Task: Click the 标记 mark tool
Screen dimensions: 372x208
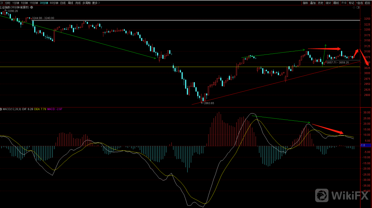Action: (x=351, y=3)
